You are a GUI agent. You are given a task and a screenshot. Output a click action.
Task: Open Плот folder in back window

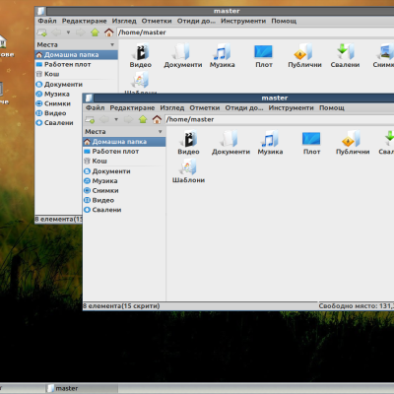(x=264, y=55)
